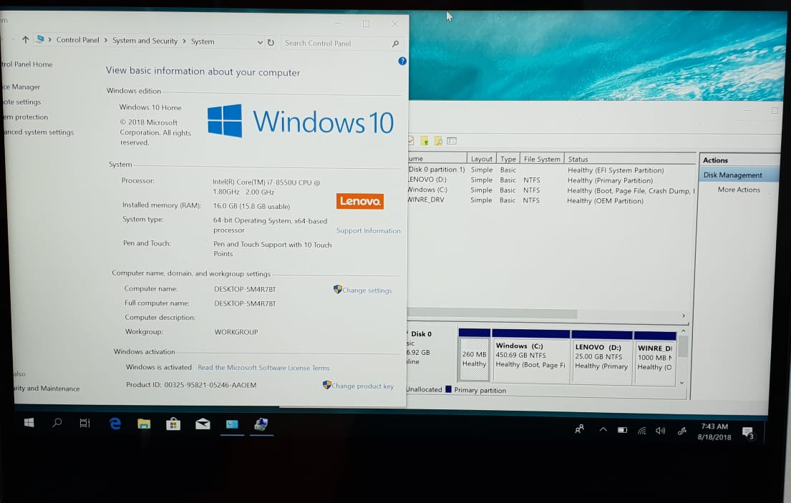Open Action Center notifications icon
Viewport: 791px width, 503px height.
pos(748,432)
